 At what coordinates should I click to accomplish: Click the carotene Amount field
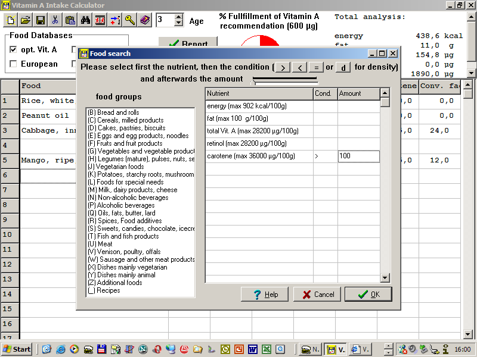pos(358,156)
